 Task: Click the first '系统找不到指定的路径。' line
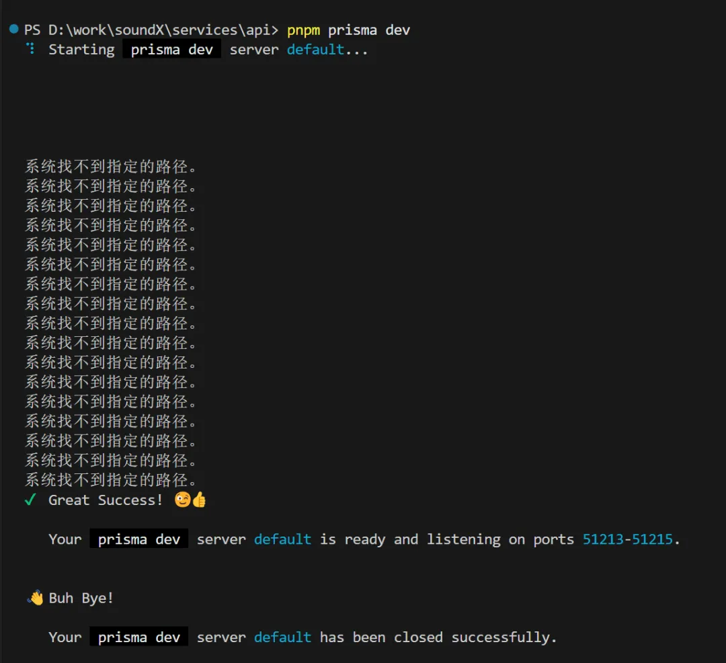[110, 167]
